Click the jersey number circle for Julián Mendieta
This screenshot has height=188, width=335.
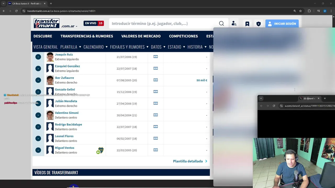(x=38, y=103)
